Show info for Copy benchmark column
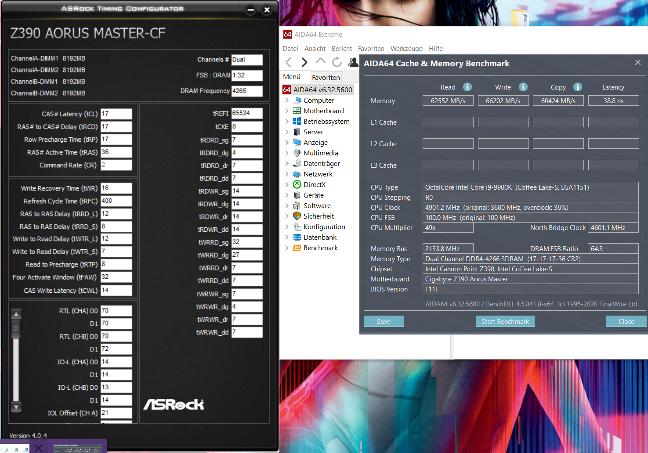648x453 pixels. (x=578, y=87)
